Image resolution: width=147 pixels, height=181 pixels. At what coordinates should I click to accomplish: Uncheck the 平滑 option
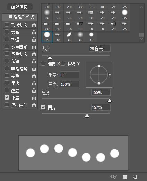point(7,97)
